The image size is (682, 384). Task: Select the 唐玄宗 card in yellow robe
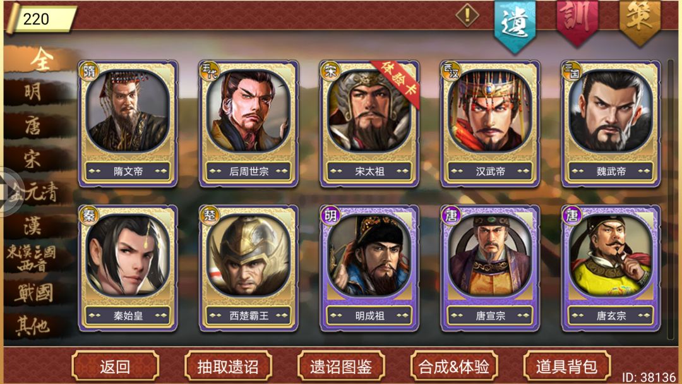pyautogui.click(x=611, y=268)
